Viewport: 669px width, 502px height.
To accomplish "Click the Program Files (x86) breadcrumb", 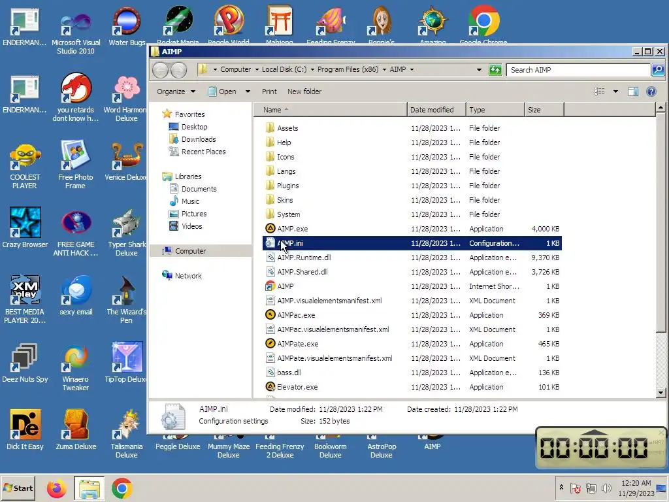I will (348, 69).
